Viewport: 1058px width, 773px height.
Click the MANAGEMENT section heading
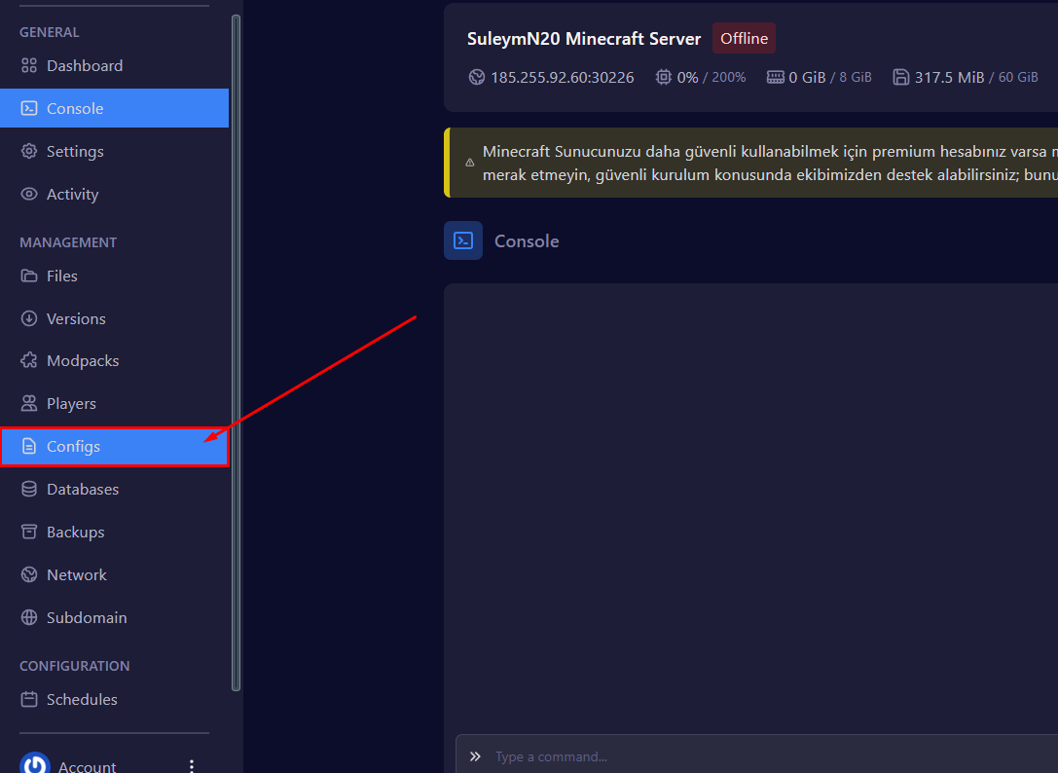pyautogui.click(x=68, y=242)
